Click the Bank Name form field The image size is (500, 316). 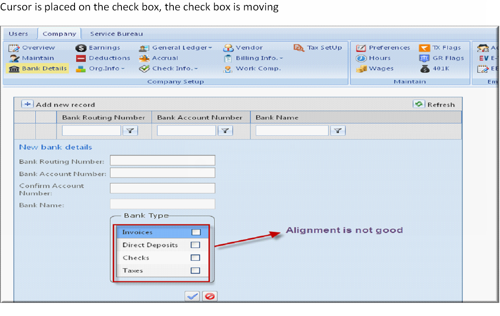(162, 204)
